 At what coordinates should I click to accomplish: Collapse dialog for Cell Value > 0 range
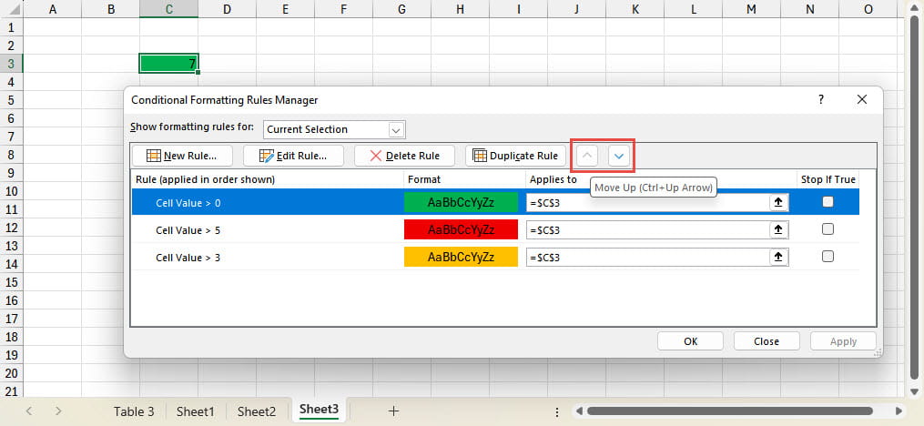coord(779,203)
